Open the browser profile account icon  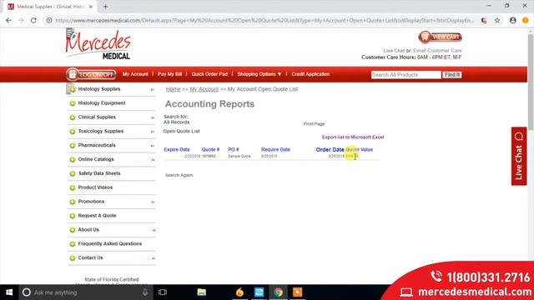pyautogui.click(x=512, y=20)
